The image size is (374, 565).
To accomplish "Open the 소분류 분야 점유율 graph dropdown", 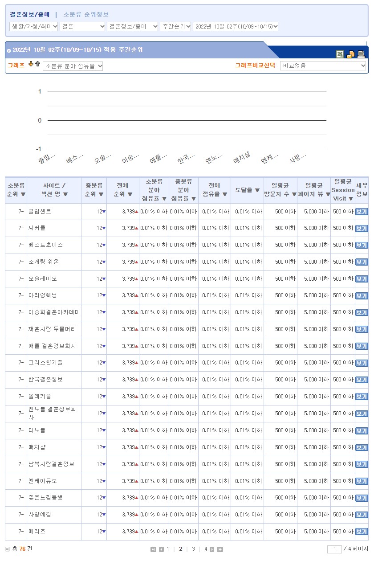I will pos(73,66).
